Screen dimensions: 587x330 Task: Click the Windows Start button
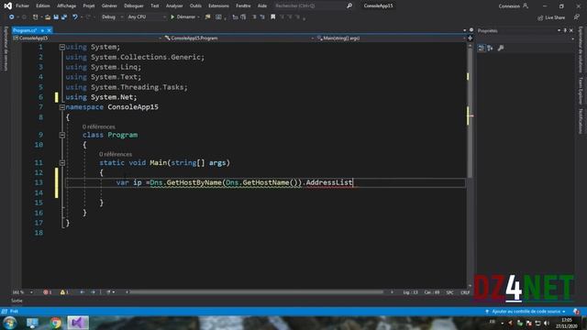10,323
